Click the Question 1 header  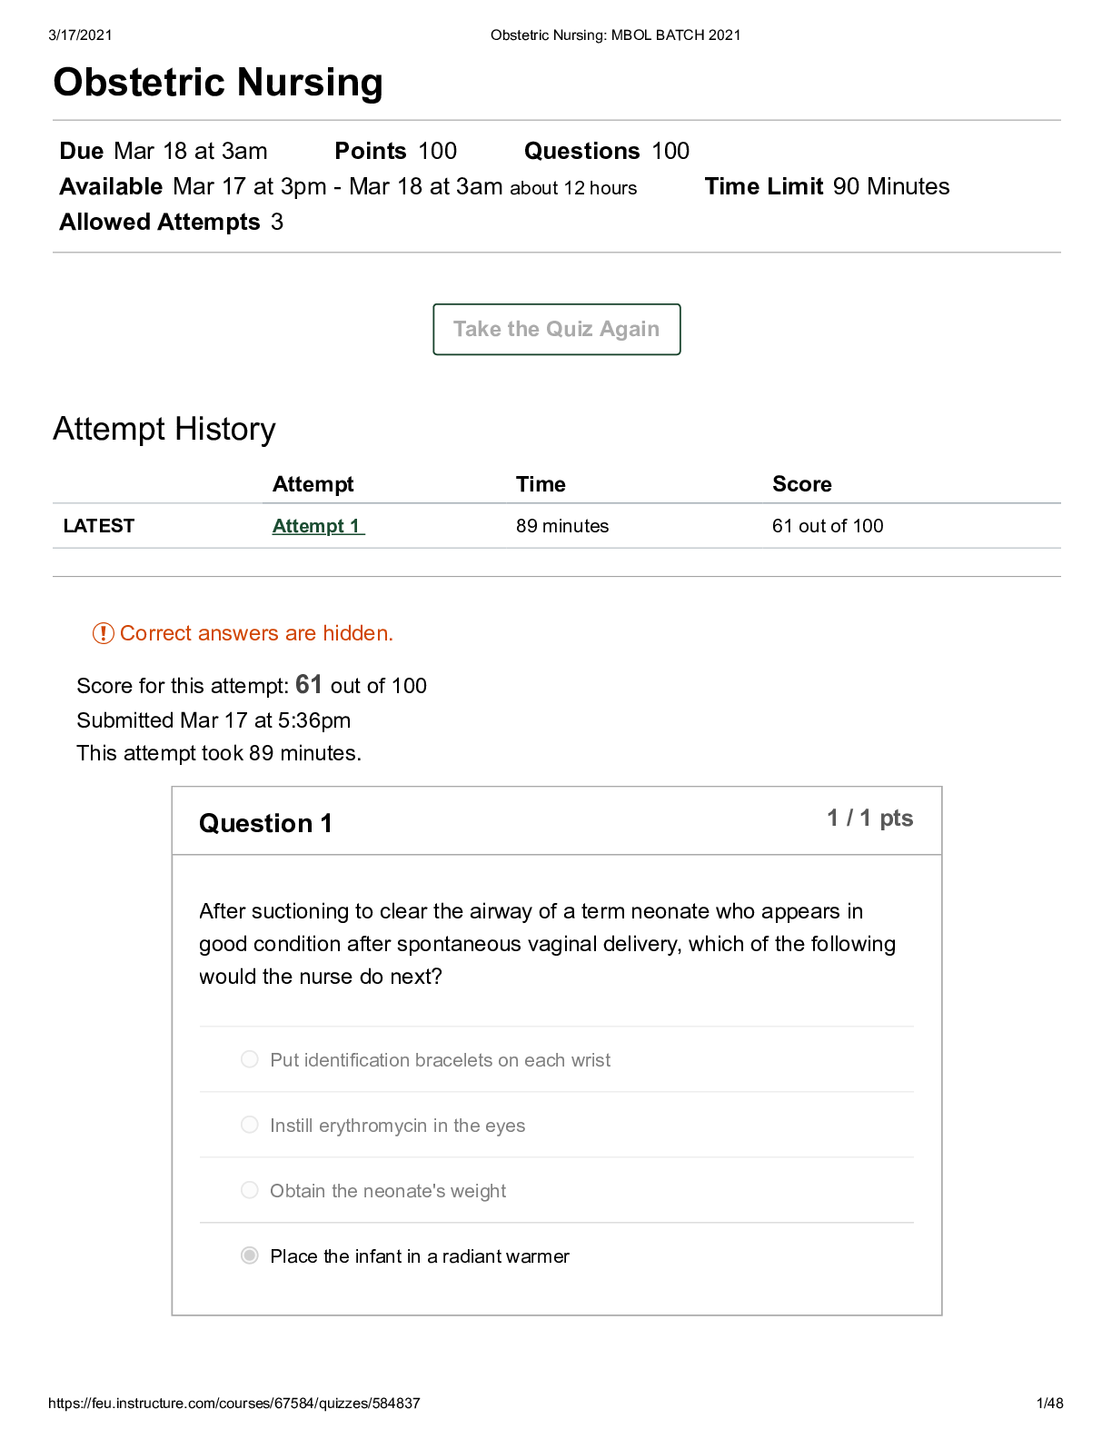tap(265, 823)
